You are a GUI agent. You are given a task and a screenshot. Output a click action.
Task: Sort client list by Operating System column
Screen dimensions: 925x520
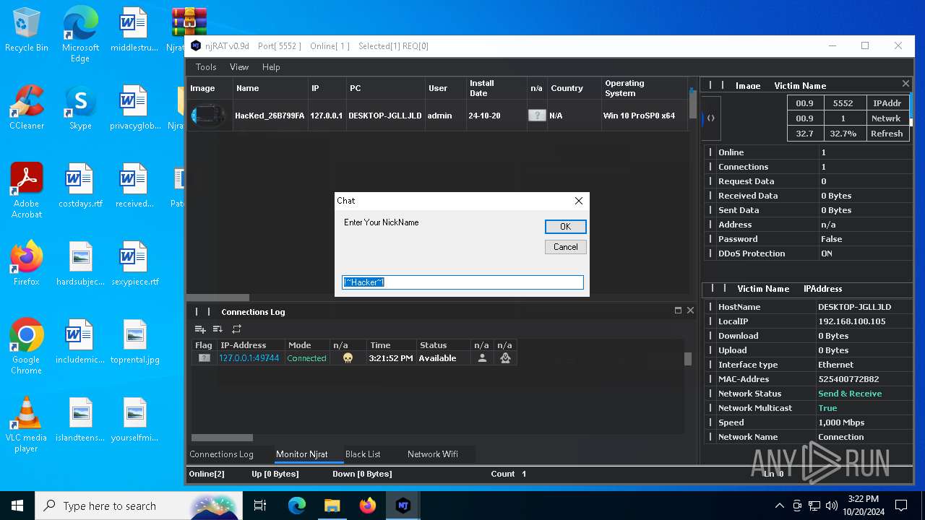tap(644, 88)
